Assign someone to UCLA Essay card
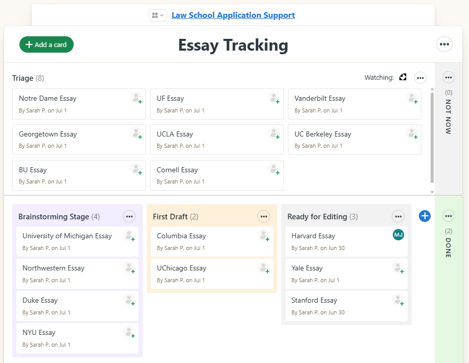The height and width of the screenshot is (363, 469). coord(274,133)
